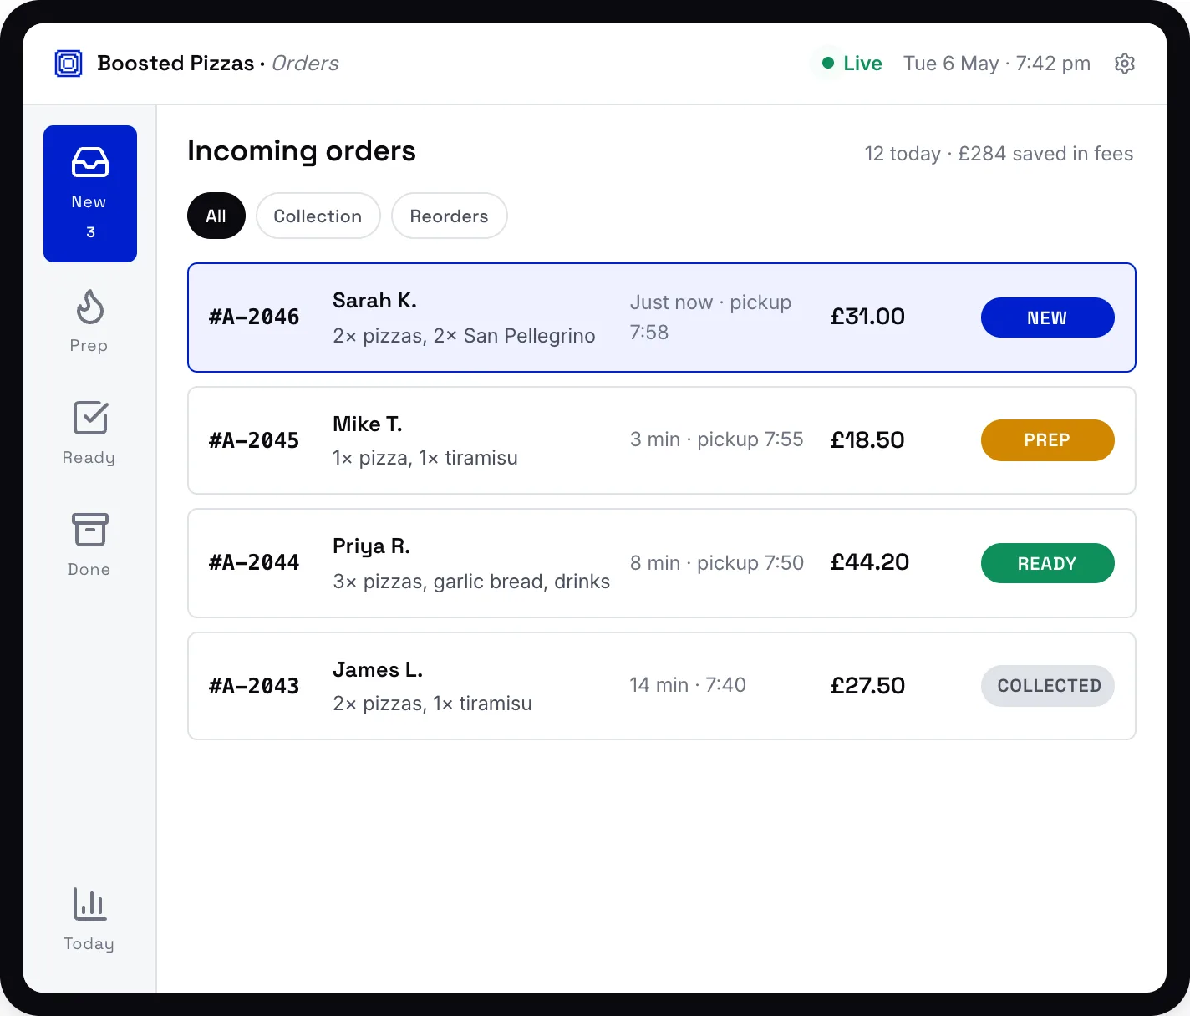Click "3× pizzas, garlic bread, drinks" items
Screen dimensions: 1190x1016
point(471,582)
